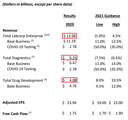The image size is (128, 120).
Task: Click the 10.5% high guidance value
Action: click(x=116, y=80)
